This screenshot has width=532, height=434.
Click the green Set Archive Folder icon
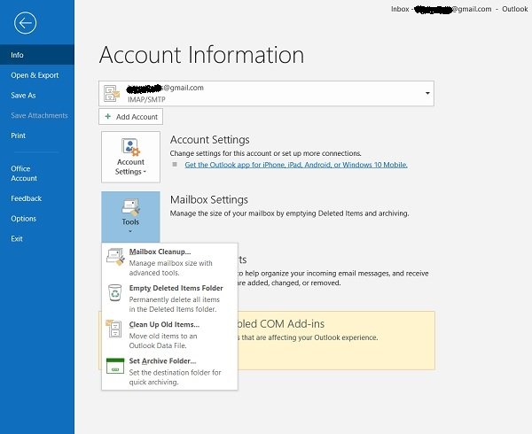coord(115,366)
